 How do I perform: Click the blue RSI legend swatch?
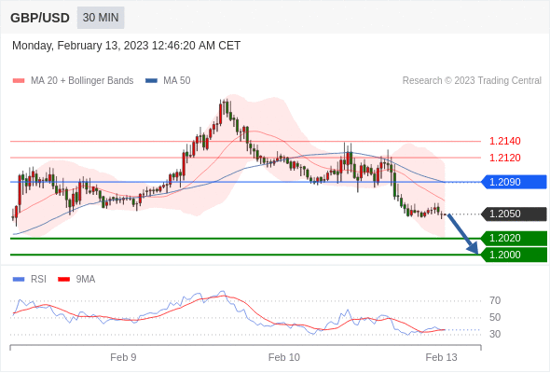click(x=19, y=280)
